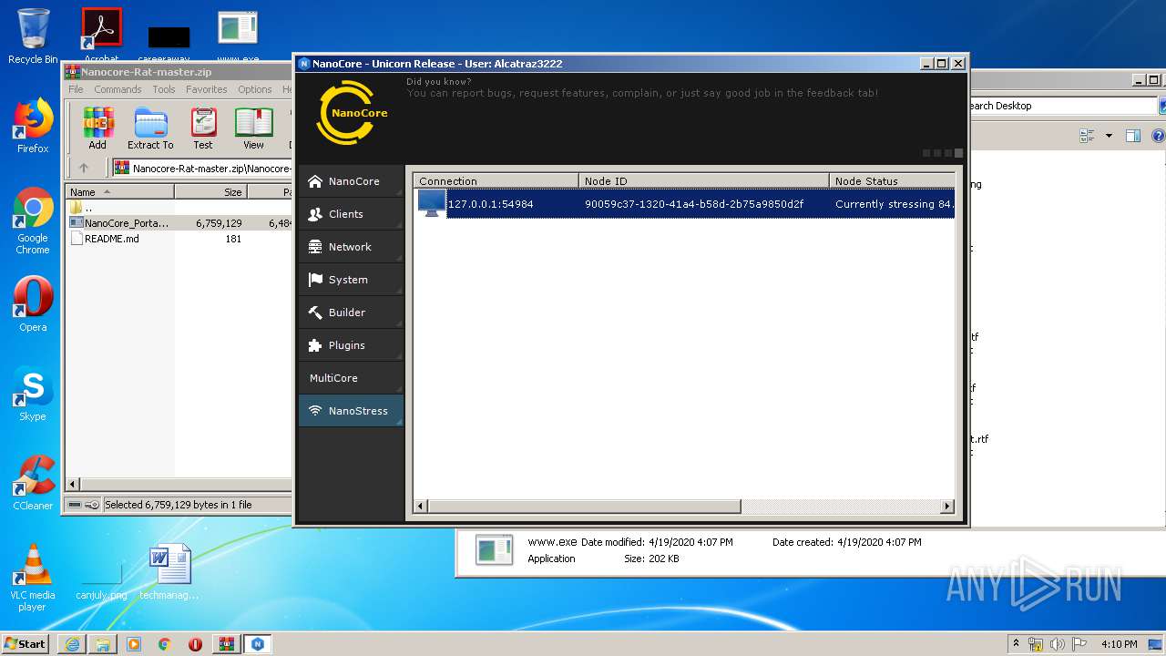Open the WinRAR Commands menu
1166x656 pixels.
click(x=118, y=89)
